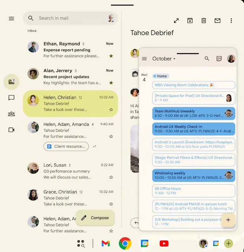Open the Gmail hamburger menu

pyautogui.click(x=11, y=19)
